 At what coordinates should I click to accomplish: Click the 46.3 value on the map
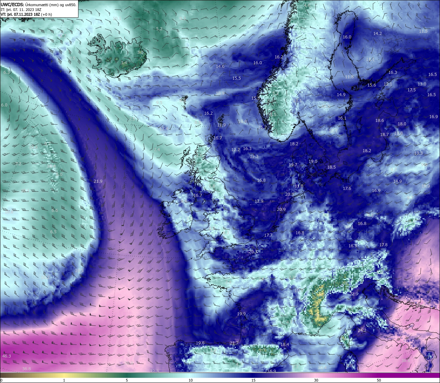(x=7, y=356)
